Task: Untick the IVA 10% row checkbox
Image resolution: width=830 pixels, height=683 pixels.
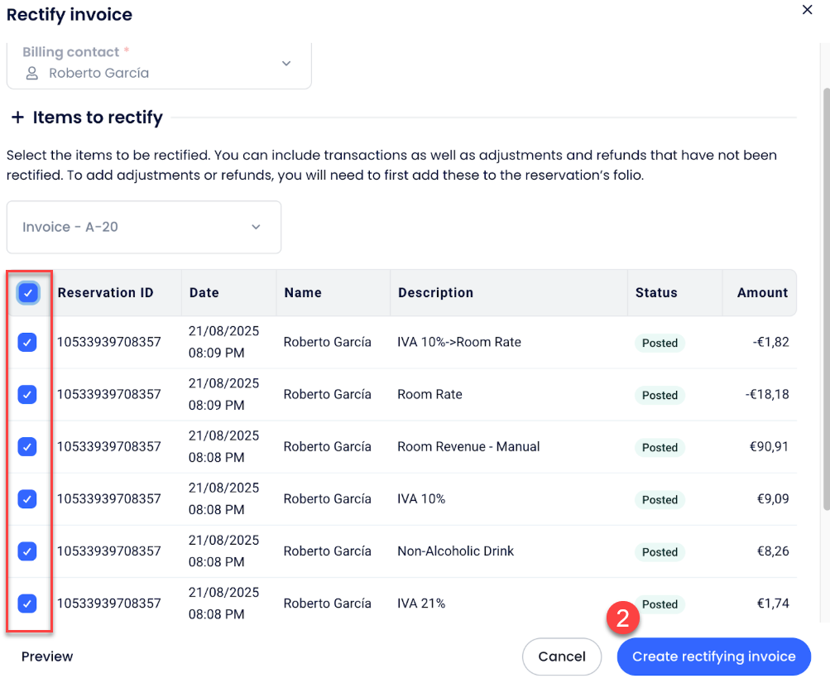Action: point(27,499)
